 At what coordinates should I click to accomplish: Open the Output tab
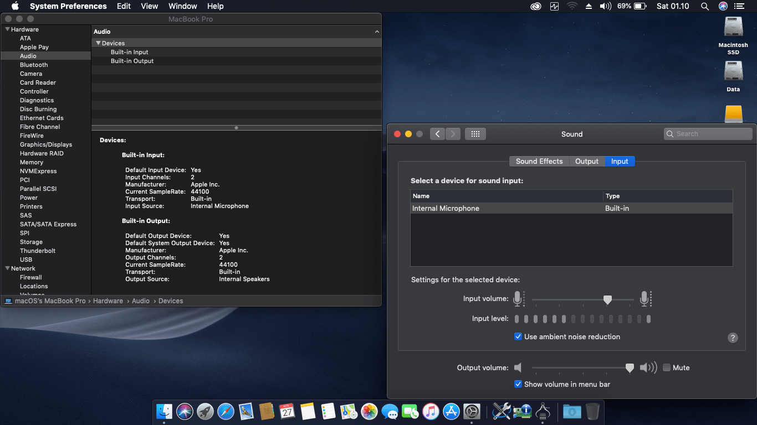tap(586, 161)
